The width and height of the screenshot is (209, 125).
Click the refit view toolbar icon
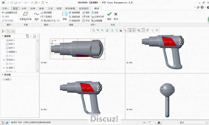click(93, 30)
